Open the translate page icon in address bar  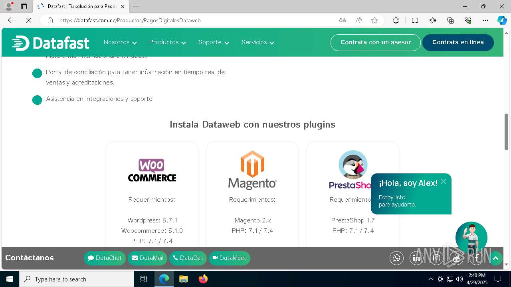(343, 20)
